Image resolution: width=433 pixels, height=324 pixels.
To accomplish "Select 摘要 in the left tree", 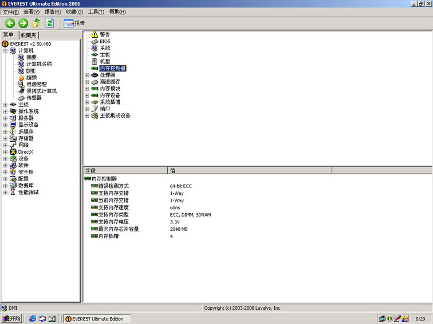I will pyautogui.click(x=32, y=57).
